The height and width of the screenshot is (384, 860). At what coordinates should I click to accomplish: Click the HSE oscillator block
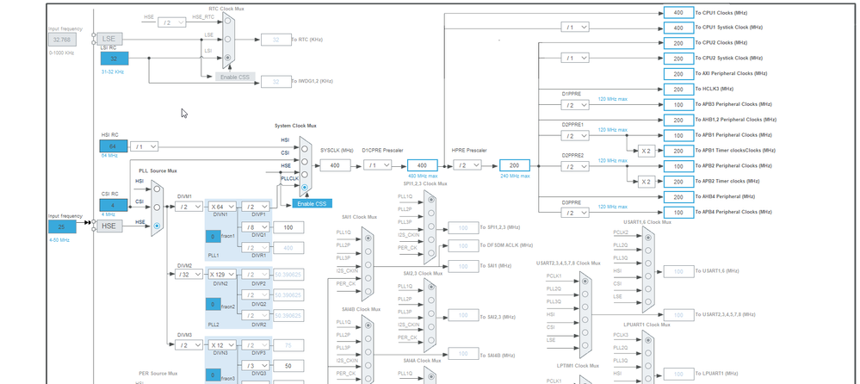tap(109, 226)
